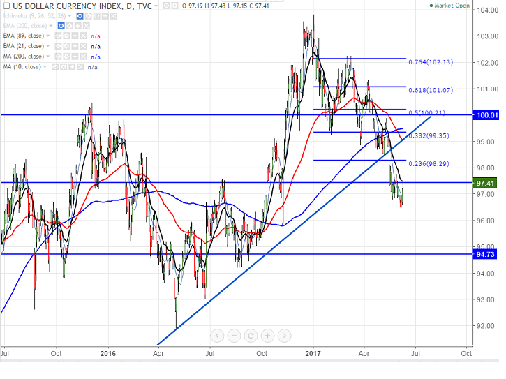Open the Ichimoku source code braces icon
The height and width of the screenshot is (379, 506).
[96, 16]
